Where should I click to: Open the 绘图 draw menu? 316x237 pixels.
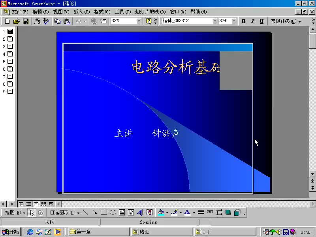coord(15,213)
